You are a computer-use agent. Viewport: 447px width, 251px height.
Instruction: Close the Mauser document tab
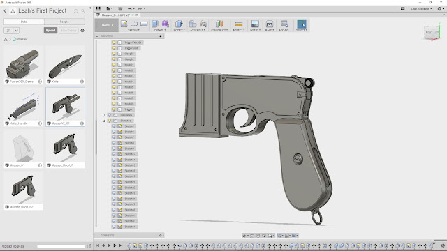point(137,15)
